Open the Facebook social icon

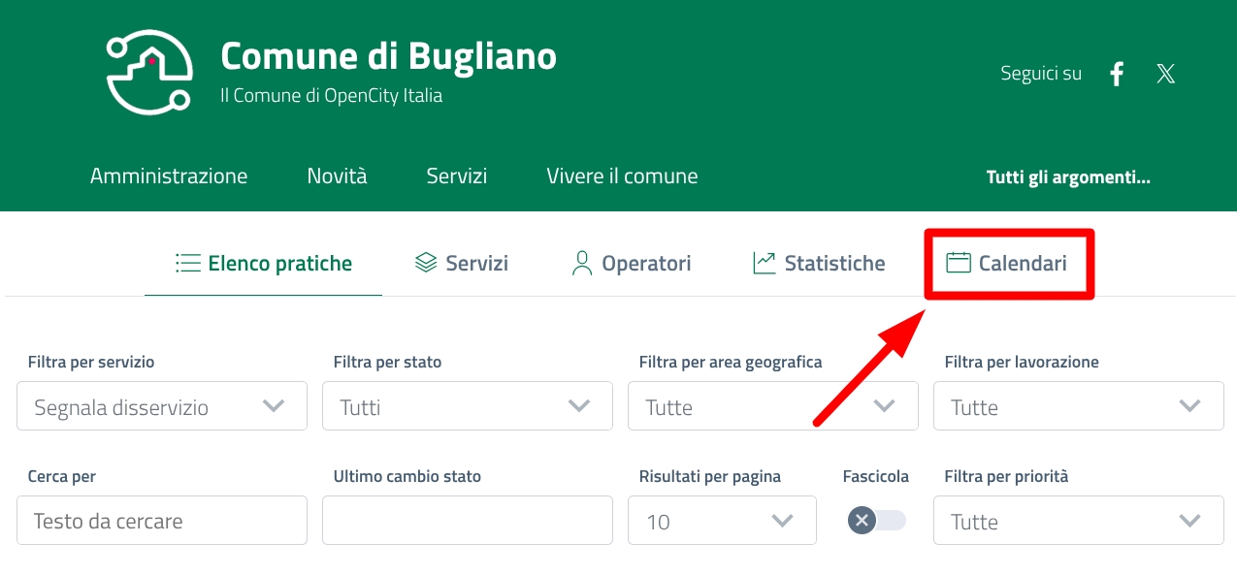point(1117,74)
